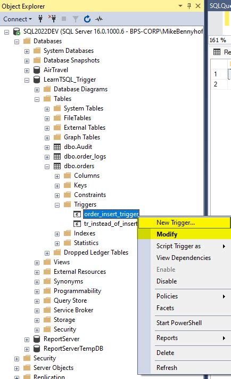Open the Reports submenu
This screenshot has height=379, width=231.
[x=185, y=338]
